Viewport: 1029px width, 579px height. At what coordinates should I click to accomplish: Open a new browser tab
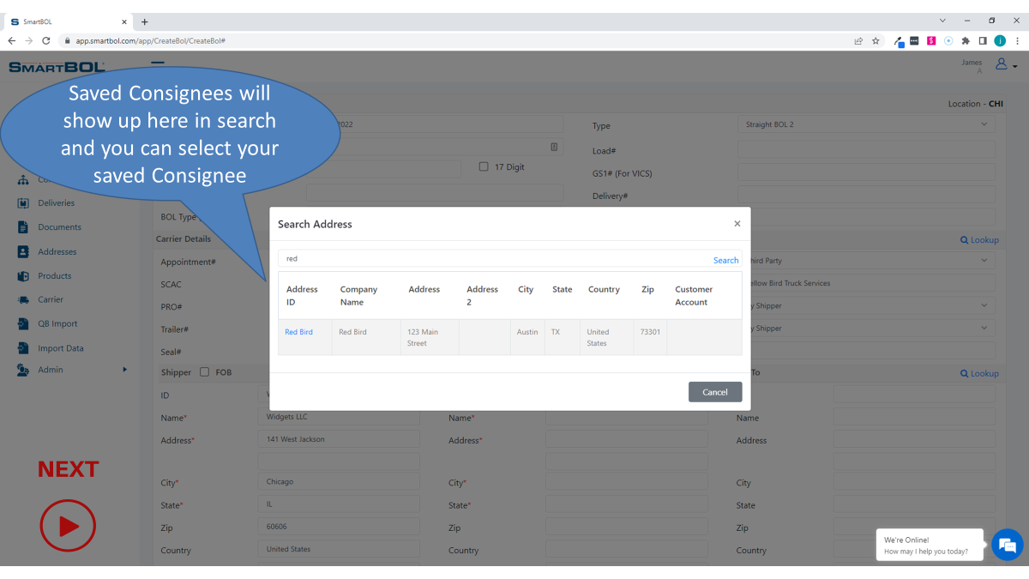144,21
